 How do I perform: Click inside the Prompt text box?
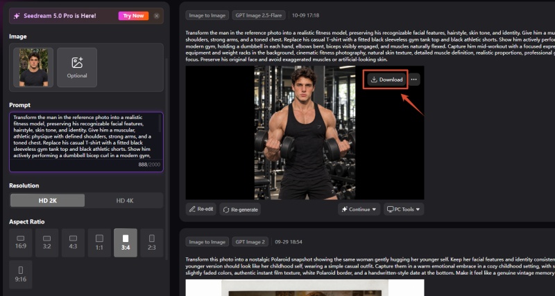(86, 142)
